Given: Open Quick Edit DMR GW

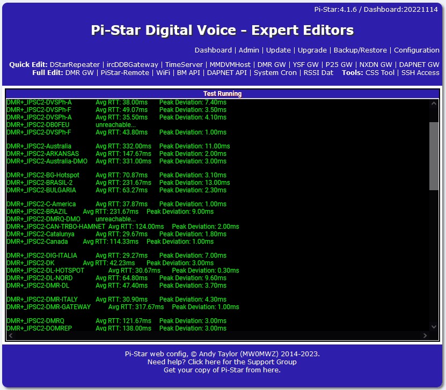Looking at the screenshot, I should click(x=272, y=65).
